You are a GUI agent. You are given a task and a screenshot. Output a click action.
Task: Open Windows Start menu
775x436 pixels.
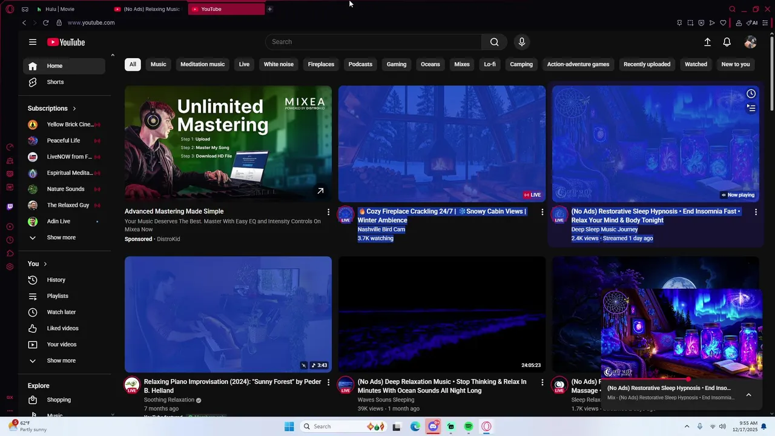(289, 426)
